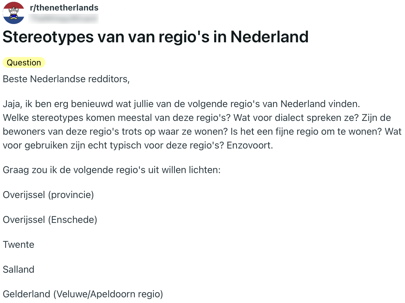Click the 'Gelderland (Veluwe/Apeldoorn regio)' line
Image resolution: width=405 pixels, height=303 pixels.
[83, 294]
